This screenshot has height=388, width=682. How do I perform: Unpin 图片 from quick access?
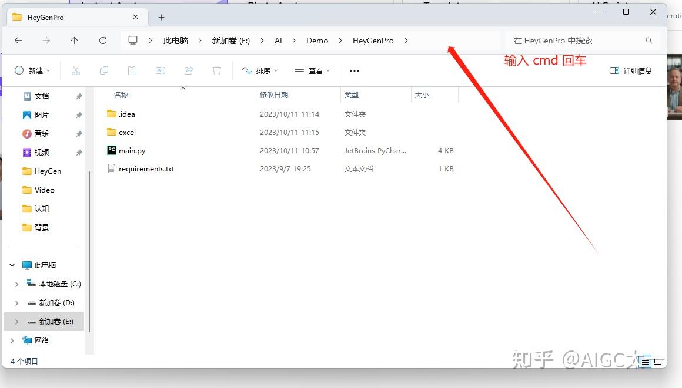[79, 115]
